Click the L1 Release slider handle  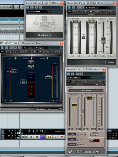pos(103,40)
